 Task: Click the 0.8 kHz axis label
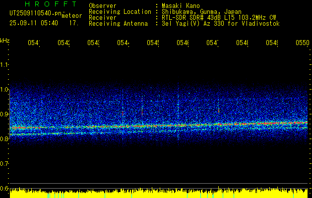4,139
